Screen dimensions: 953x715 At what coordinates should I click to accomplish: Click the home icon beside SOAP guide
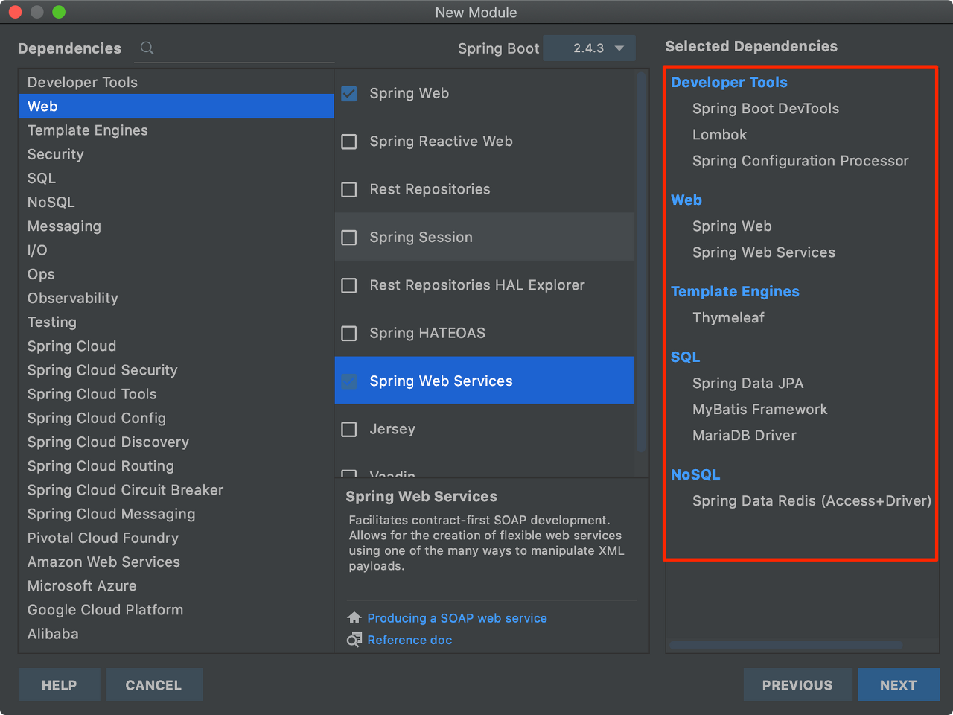pyautogui.click(x=354, y=617)
